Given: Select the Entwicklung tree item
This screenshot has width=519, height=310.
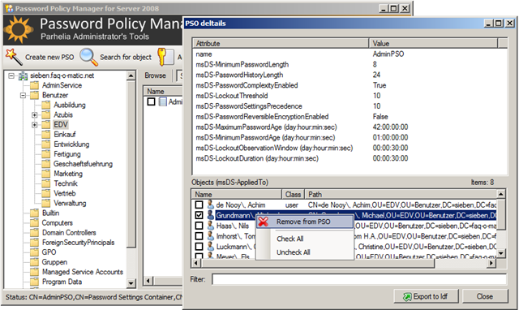Looking at the screenshot, I should 71,144.
